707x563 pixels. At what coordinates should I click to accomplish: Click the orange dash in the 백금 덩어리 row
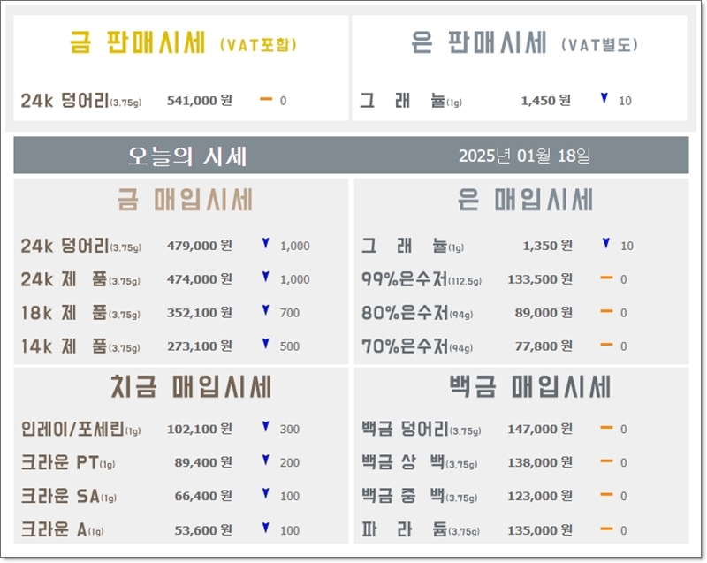click(x=606, y=428)
